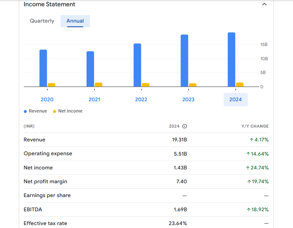293x228 pixels.
Task: Click the 2024 yellow net income bar
Action: coord(240,85)
